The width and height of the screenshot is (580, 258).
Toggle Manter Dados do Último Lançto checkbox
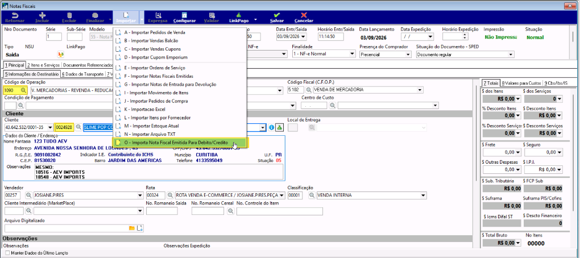click(x=7, y=253)
